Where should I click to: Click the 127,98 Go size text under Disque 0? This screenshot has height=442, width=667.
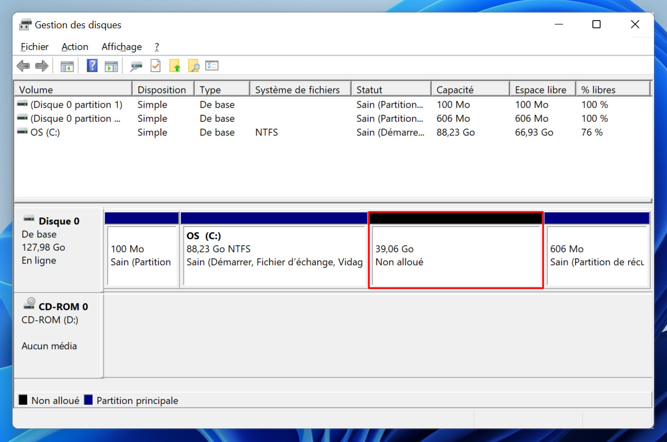pyautogui.click(x=44, y=247)
